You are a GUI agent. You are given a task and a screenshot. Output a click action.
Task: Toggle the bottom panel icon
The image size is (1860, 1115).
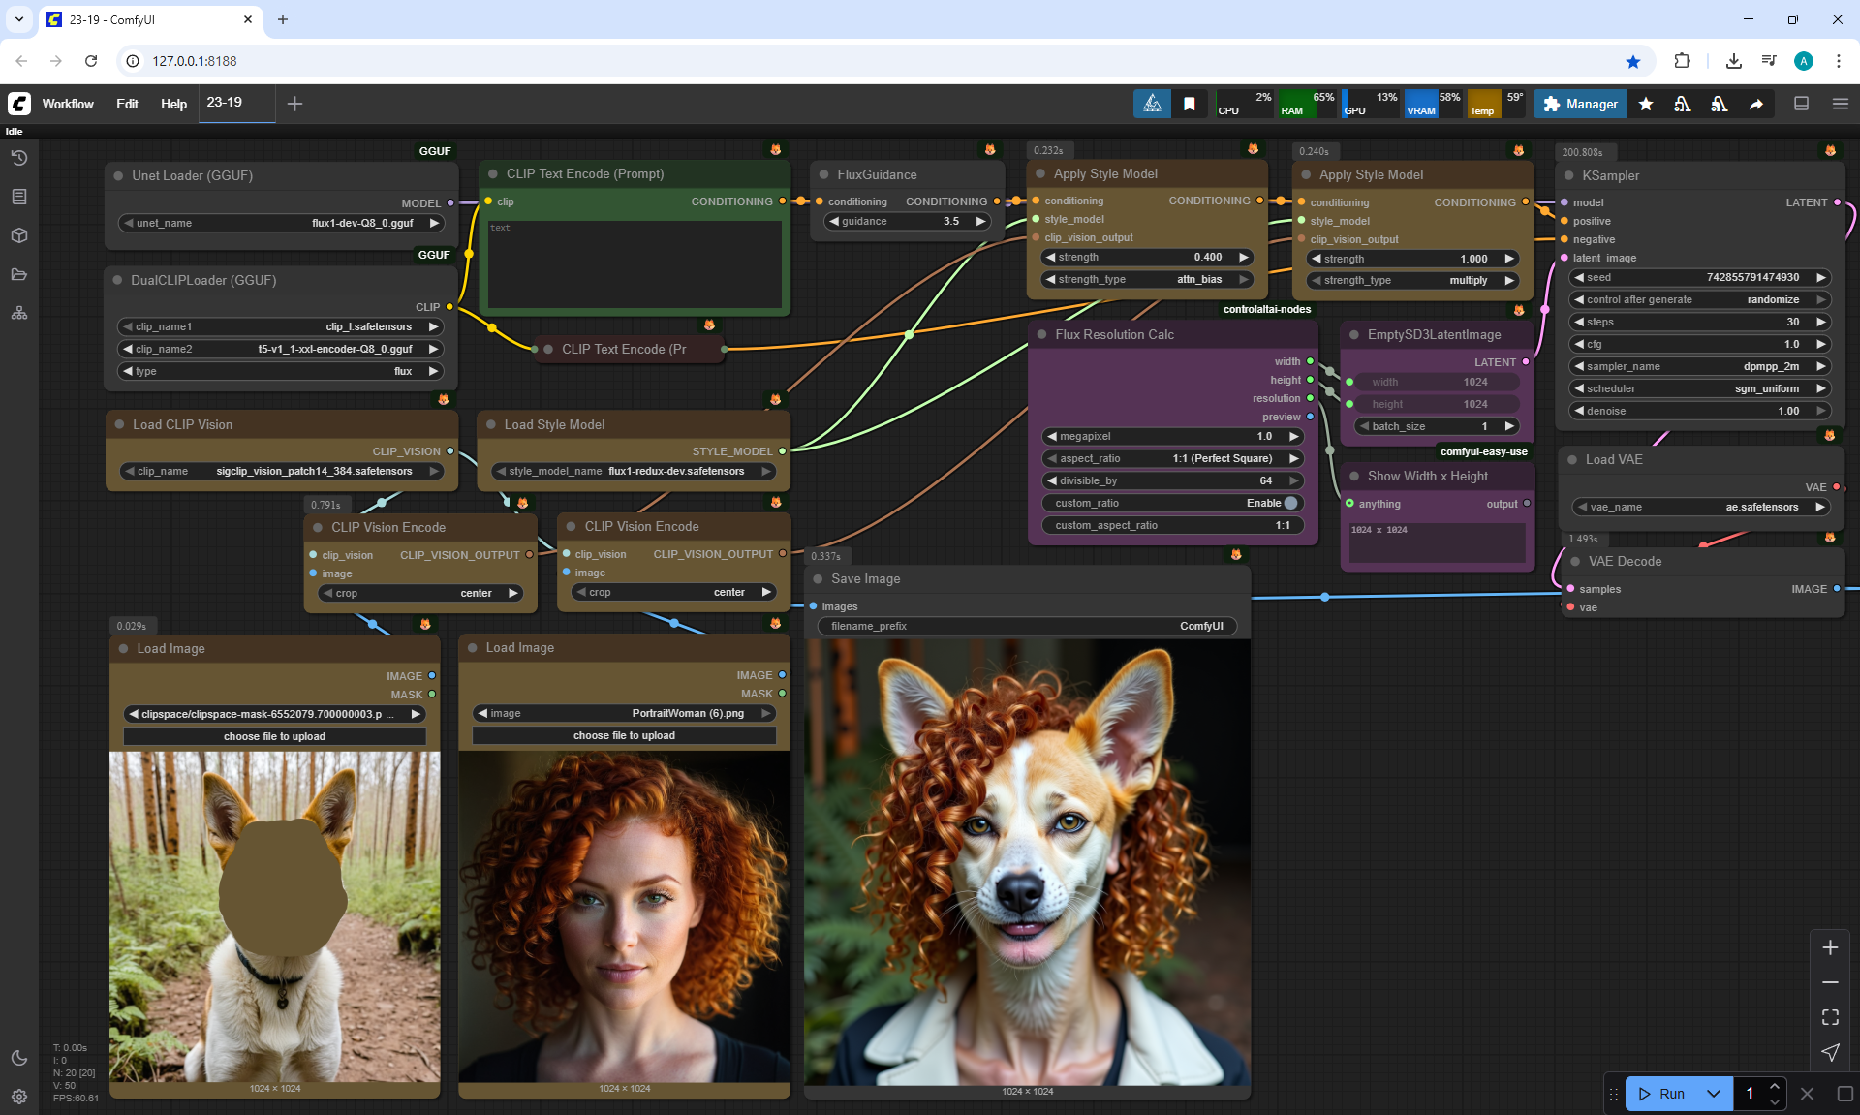1801,104
